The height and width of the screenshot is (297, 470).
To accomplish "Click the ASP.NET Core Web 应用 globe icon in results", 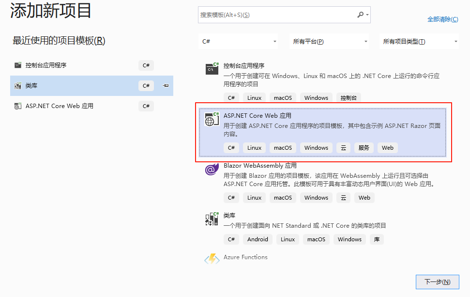I will point(212,119).
